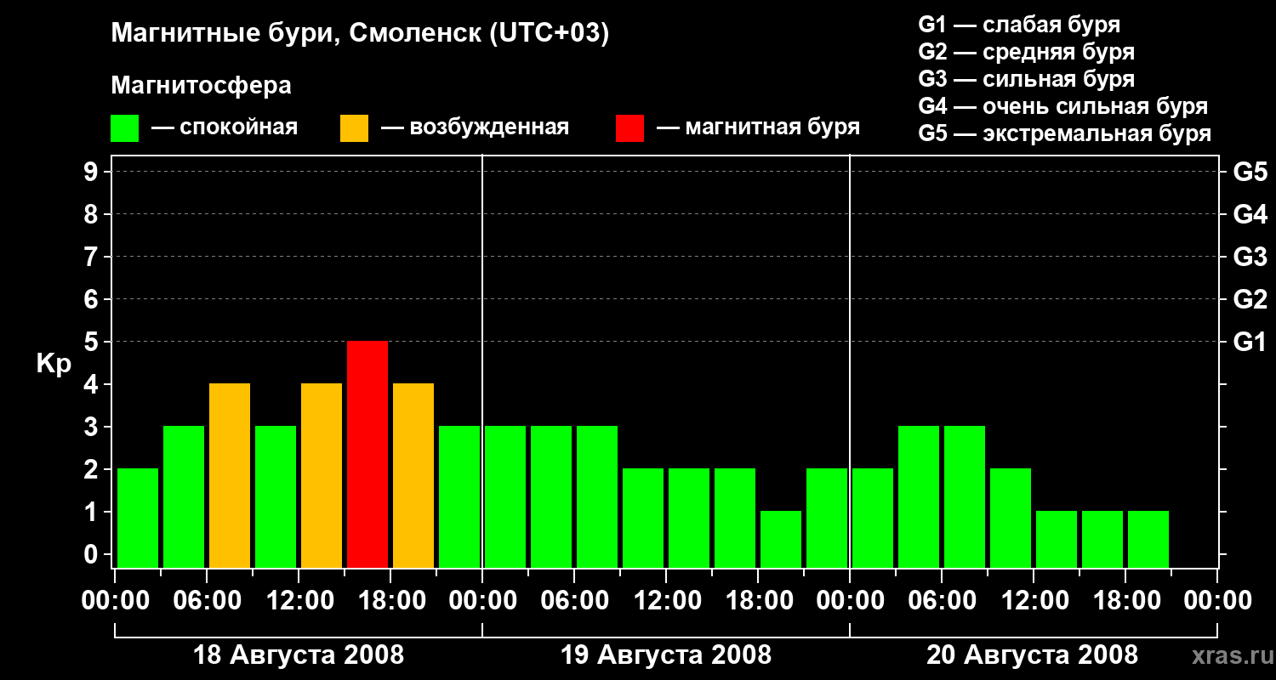Click the G2 — средняя буря legend text
Viewport: 1276px width, 680px height.
pos(1027,52)
